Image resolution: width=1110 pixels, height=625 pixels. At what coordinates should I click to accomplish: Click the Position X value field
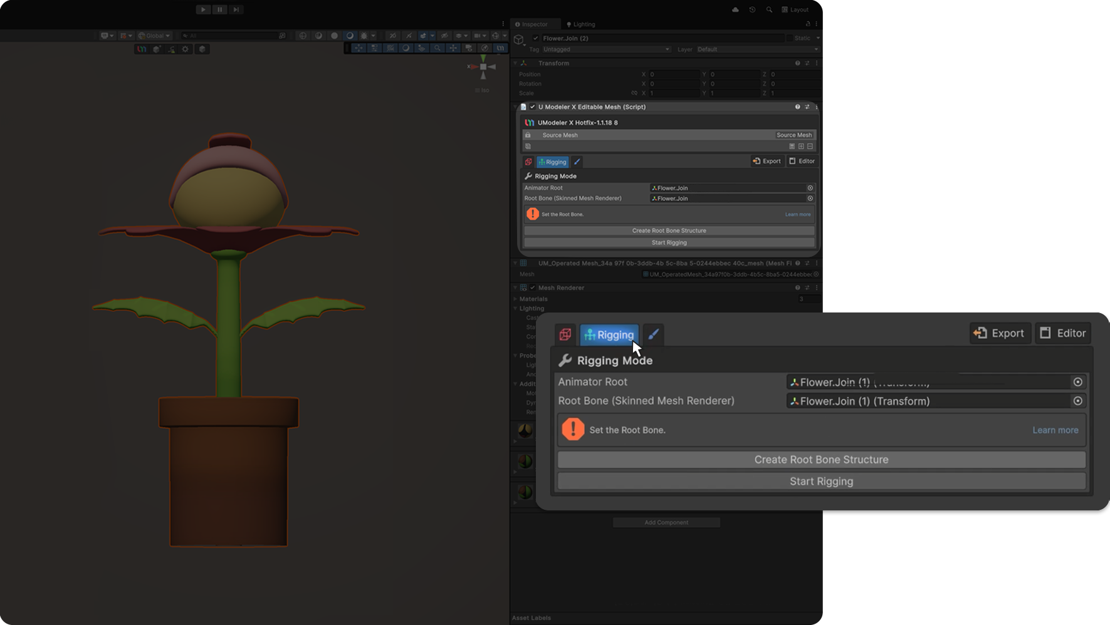pyautogui.click(x=674, y=75)
